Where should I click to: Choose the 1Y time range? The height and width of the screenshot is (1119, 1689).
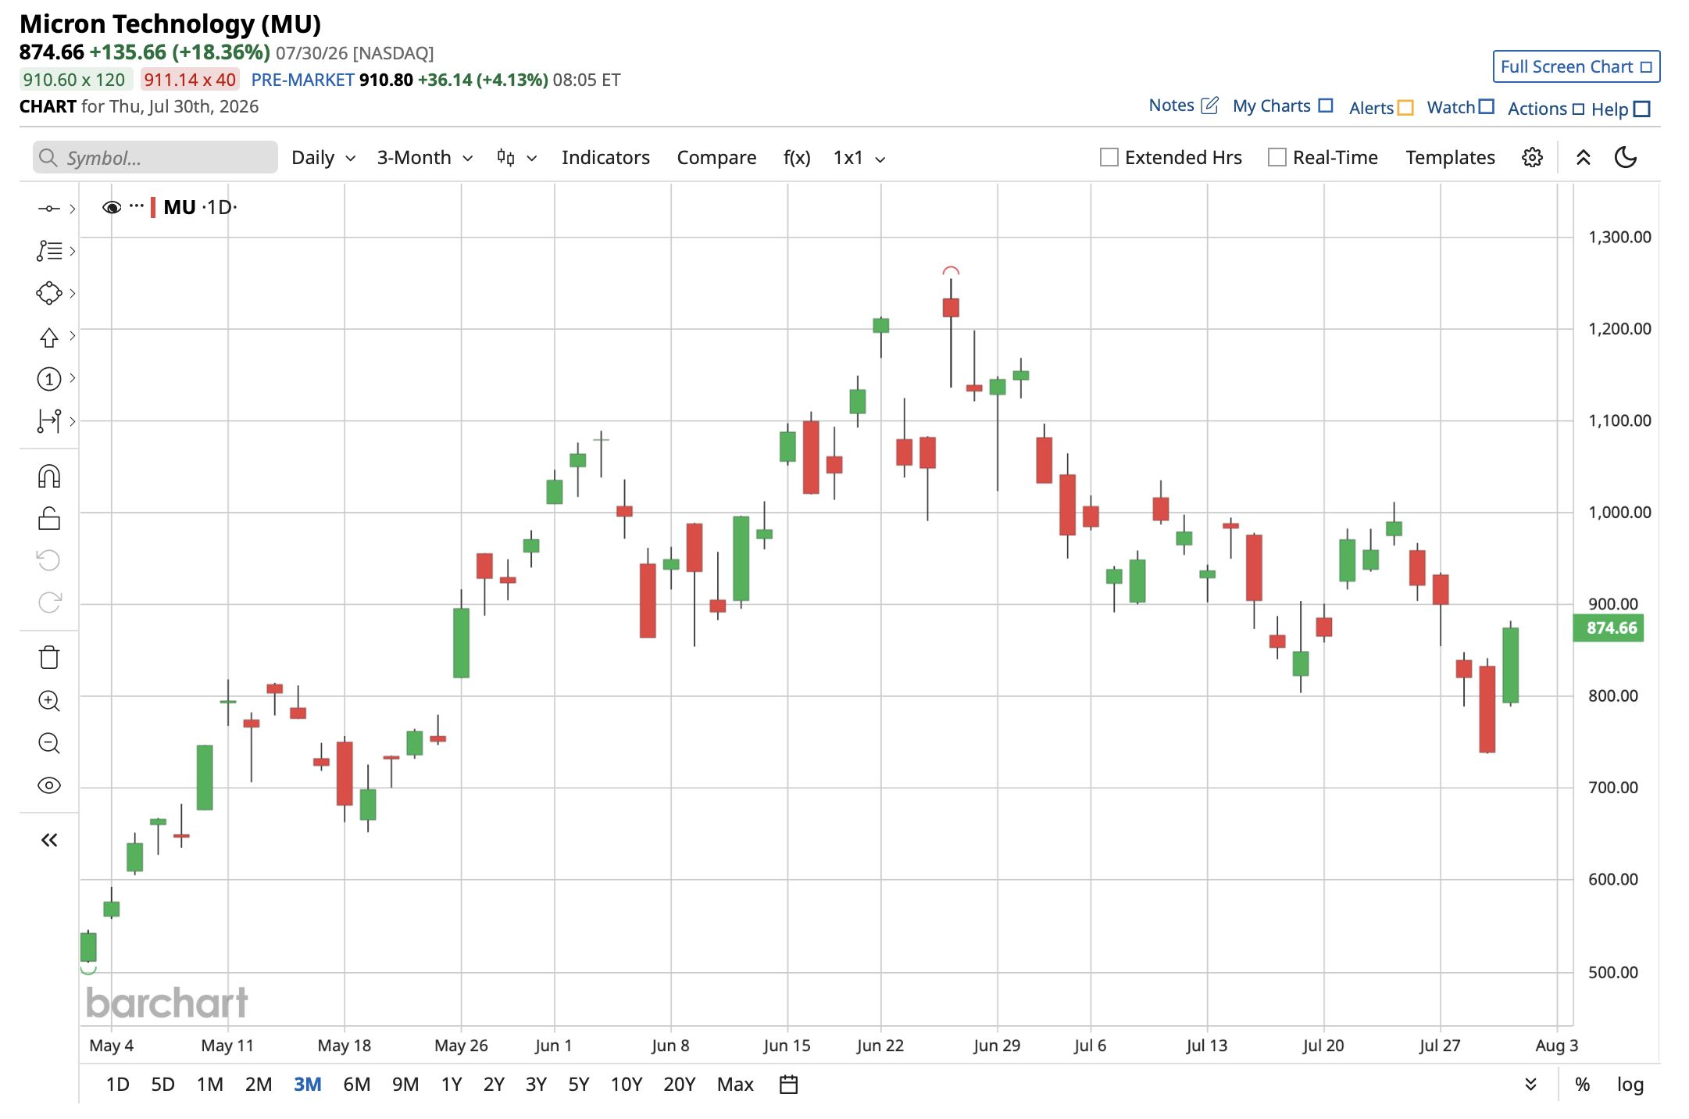(452, 1085)
